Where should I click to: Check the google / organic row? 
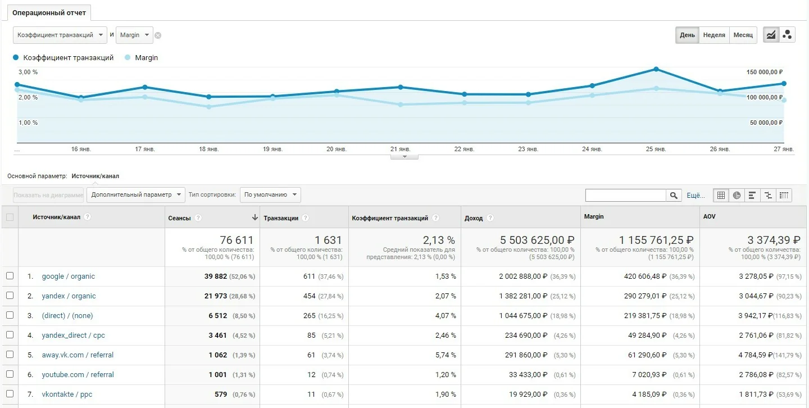10,276
